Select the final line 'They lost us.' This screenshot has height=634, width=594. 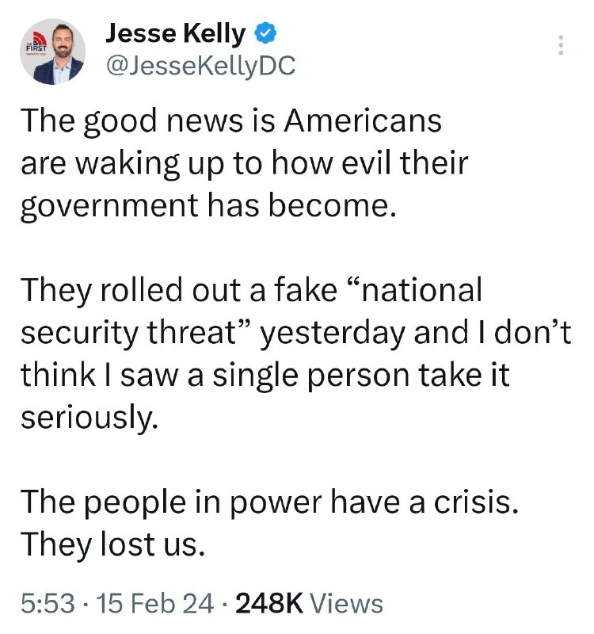[x=112, y=544]
